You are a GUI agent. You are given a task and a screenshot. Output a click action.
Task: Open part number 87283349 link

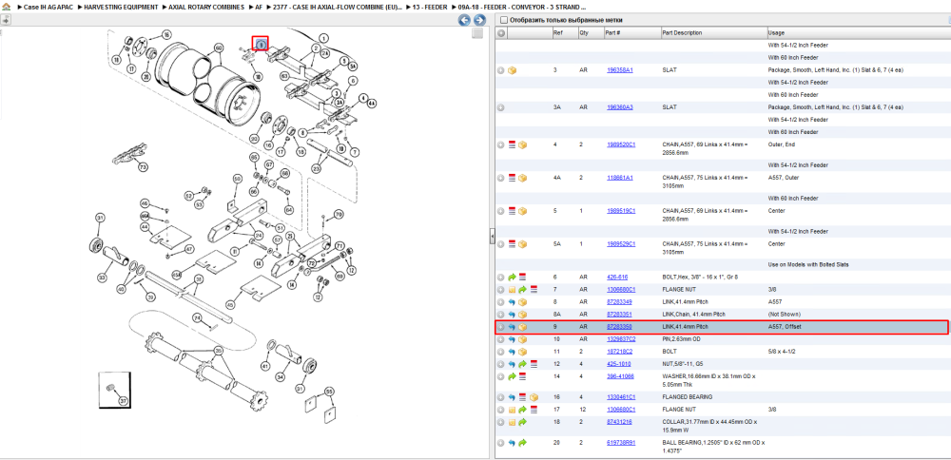pyautogui.click(x=620, y=302)
